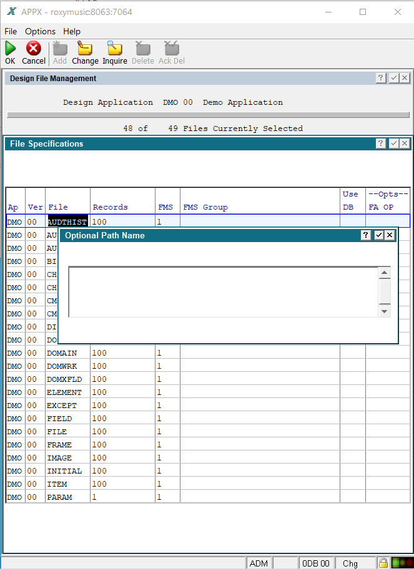Select the INITIAL file row
The image size is (414, 569).
tap(208, 470)
